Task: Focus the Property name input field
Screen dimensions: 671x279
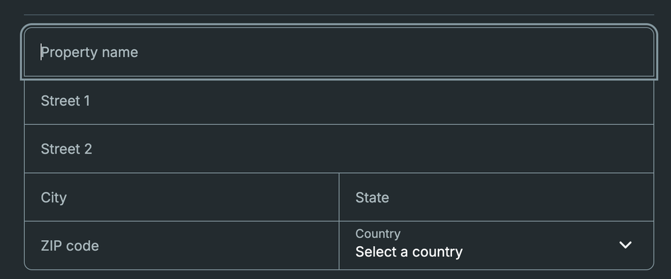Action: tap(339, 52)
